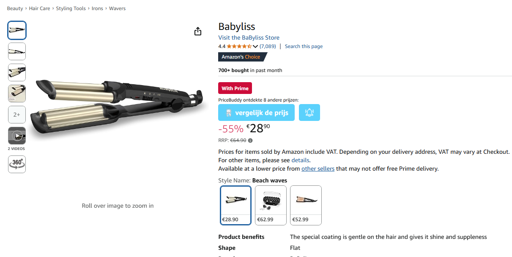This screenshot has height=257, width=512.
Task: Click the price alert bell icon
Action: [x=309, y=112]
